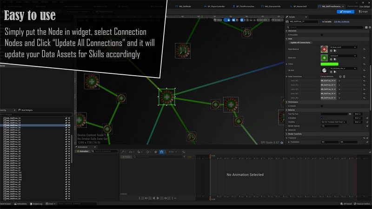The width and height of the screenshot is (372, 209).
Task: Delete all Node Connections array elements
Action: click(x=345, y=76)
